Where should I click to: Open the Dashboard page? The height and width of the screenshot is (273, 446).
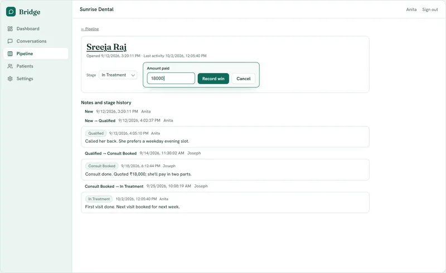pos(36,29)
